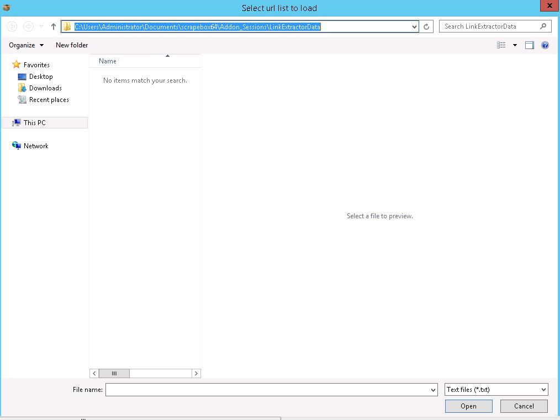This screenshot has width=560, height=420.
Task: Click the search magnifier icon
Action: click(543, 26)
